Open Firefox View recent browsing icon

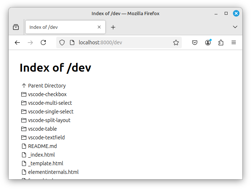coord(16,27)
